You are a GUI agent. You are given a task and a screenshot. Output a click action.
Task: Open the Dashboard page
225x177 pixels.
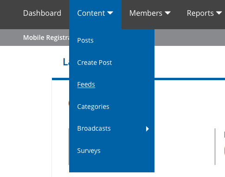click(42, 13)
